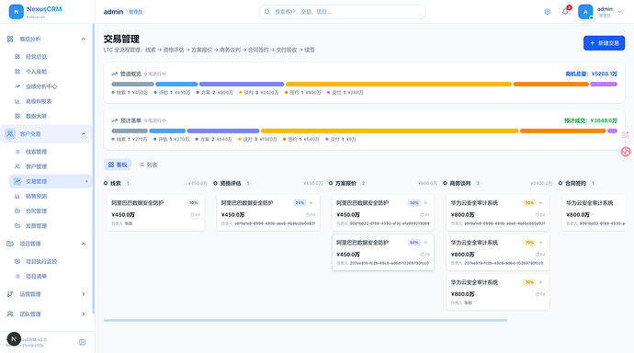634x353 pixels.
Task: Click the 方案报价 column header
Action: [345, 183]
